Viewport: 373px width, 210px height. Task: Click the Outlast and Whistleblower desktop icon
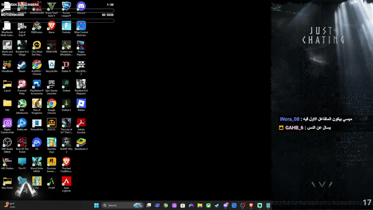66,48
